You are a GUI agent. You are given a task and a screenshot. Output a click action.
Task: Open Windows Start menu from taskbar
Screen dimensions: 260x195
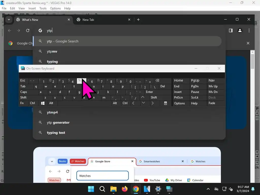[91, 189]
